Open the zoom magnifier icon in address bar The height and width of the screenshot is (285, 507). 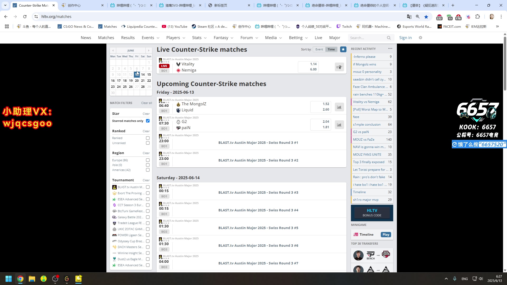[418, 17]
